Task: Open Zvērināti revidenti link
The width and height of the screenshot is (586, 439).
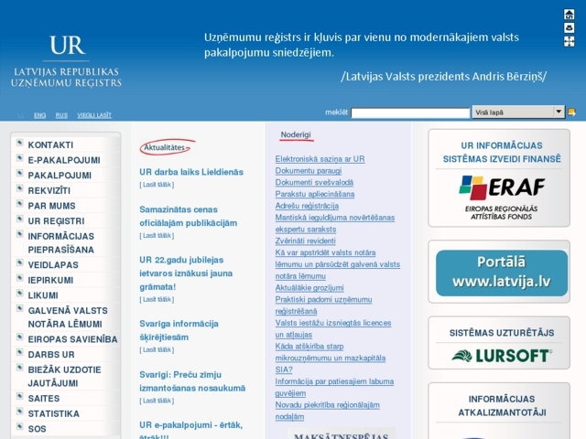Action: pos(305,241)
